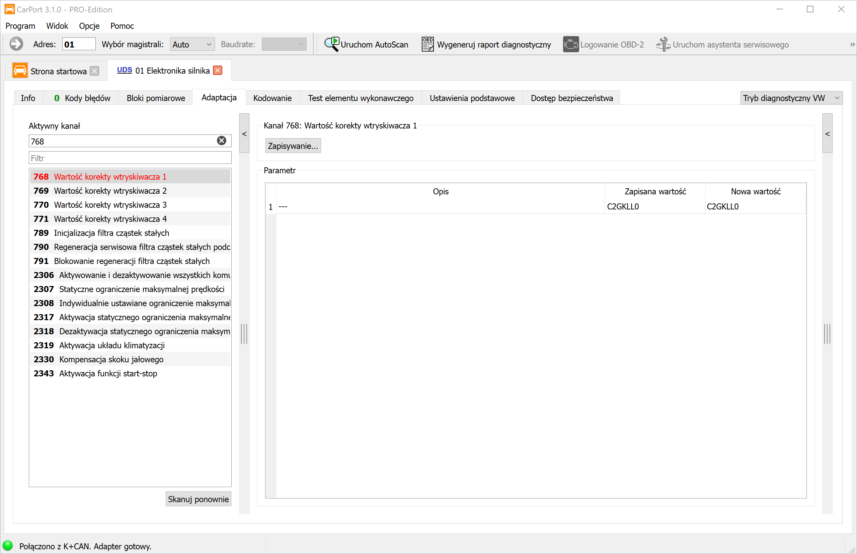The image size is (857, 554).
Task: Click status text Połączono z K+CAN
Action: [x=85, y=546]
